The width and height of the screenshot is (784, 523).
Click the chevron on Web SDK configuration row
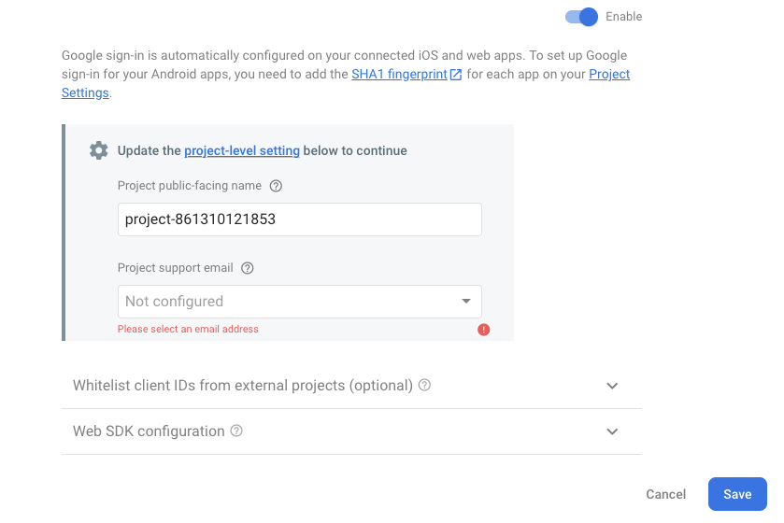pyautogui.click(x=612, y=431)
